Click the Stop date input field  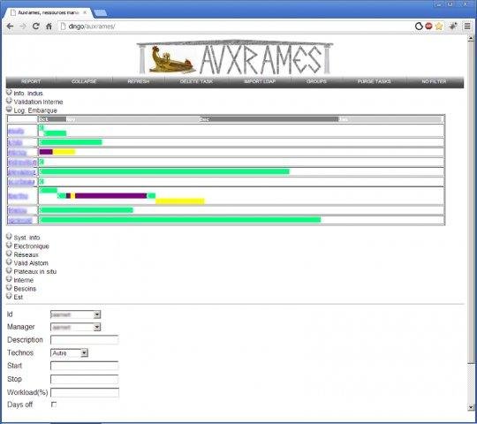85,379
